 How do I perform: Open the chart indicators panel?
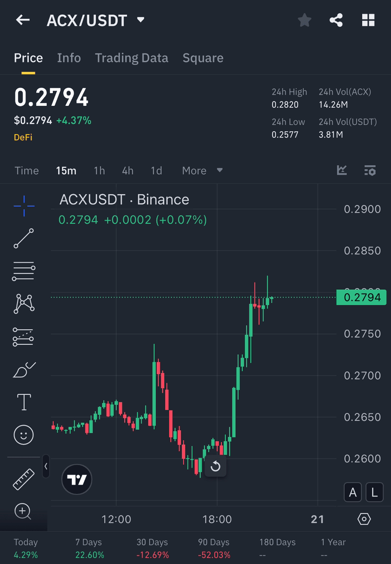pyautogui.click(x=341, y=171)
